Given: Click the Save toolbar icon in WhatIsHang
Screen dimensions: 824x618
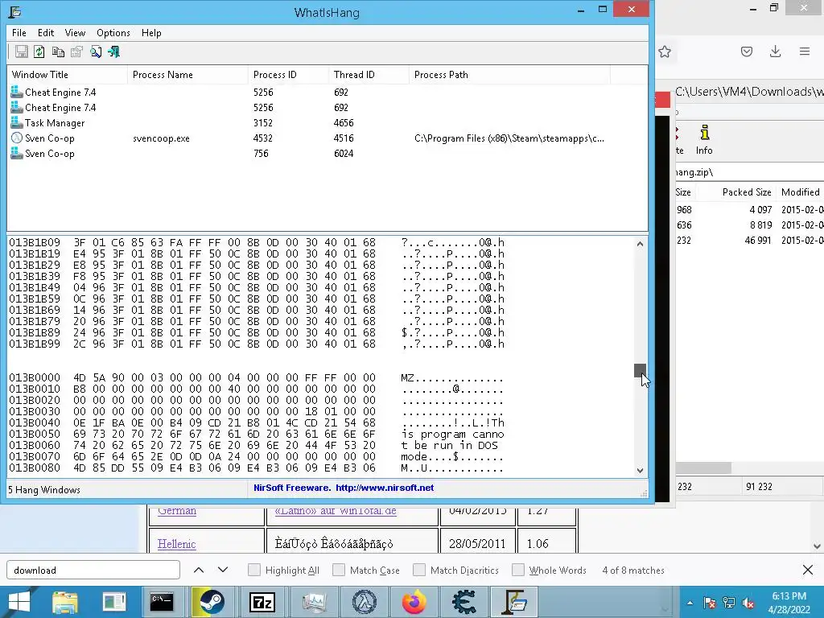Looking at the screenshot, I should click(22, 51).
